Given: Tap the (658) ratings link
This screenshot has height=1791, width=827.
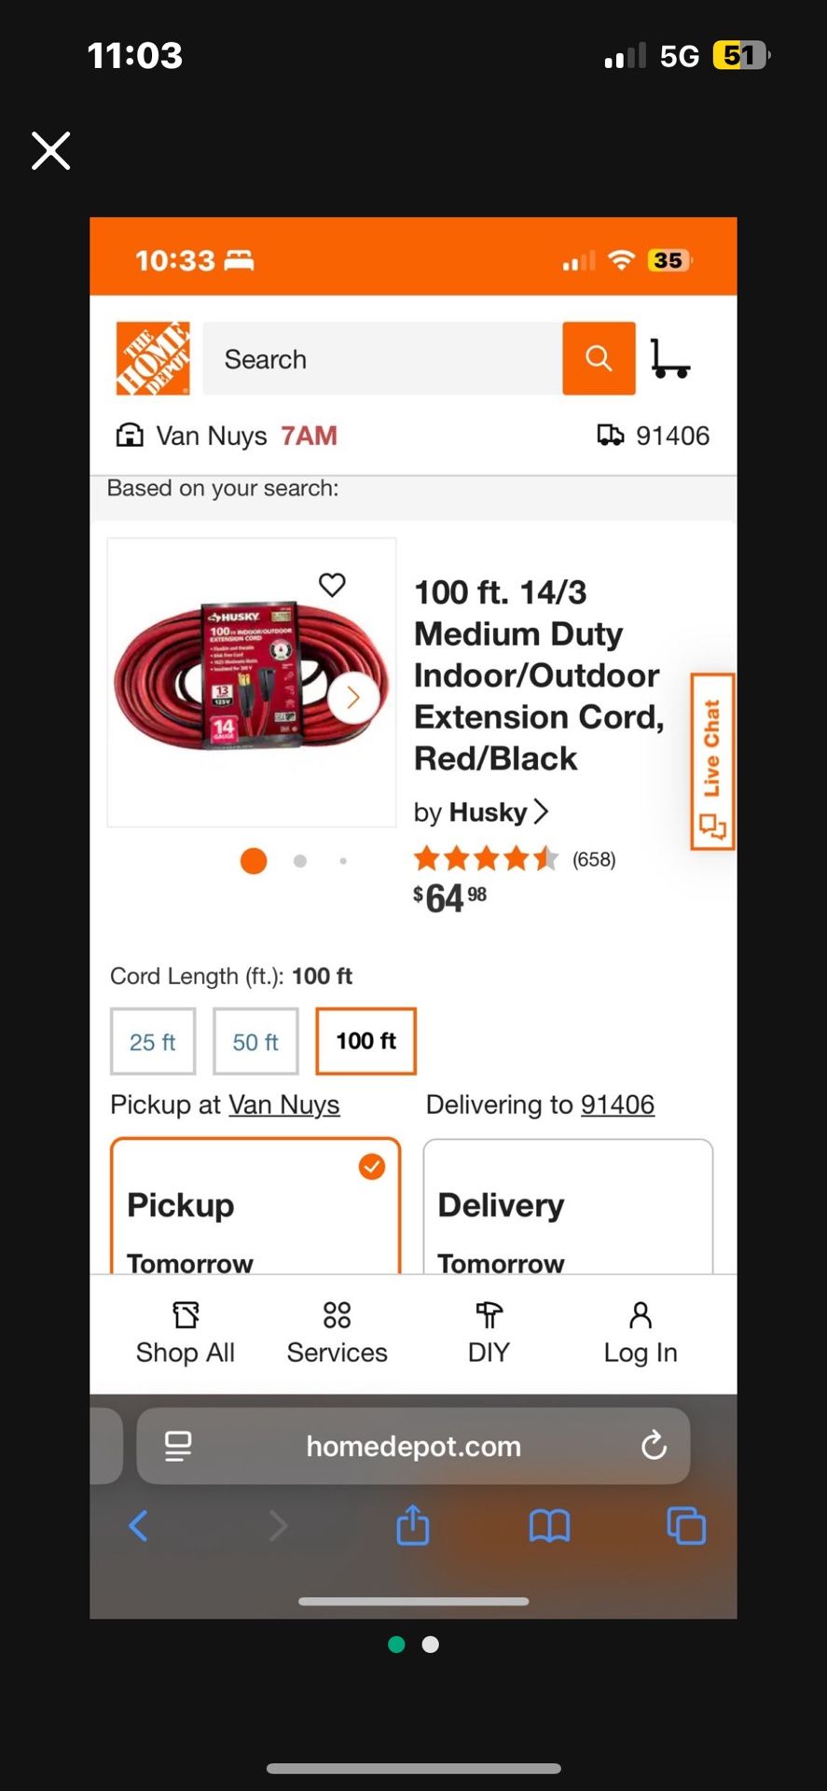Looking at the screenshot, I should point(594,858).
